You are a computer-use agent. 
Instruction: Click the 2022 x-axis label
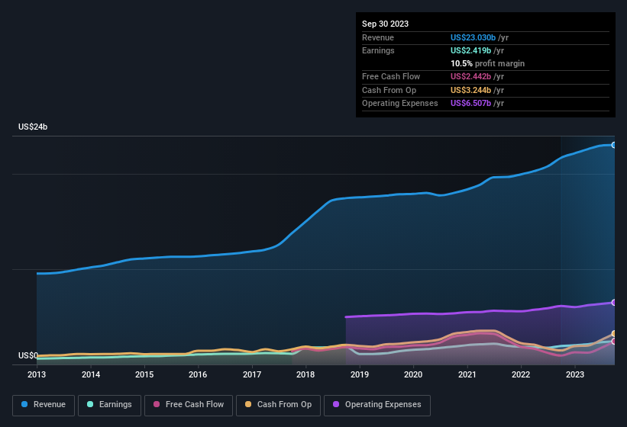click(521, 374)
